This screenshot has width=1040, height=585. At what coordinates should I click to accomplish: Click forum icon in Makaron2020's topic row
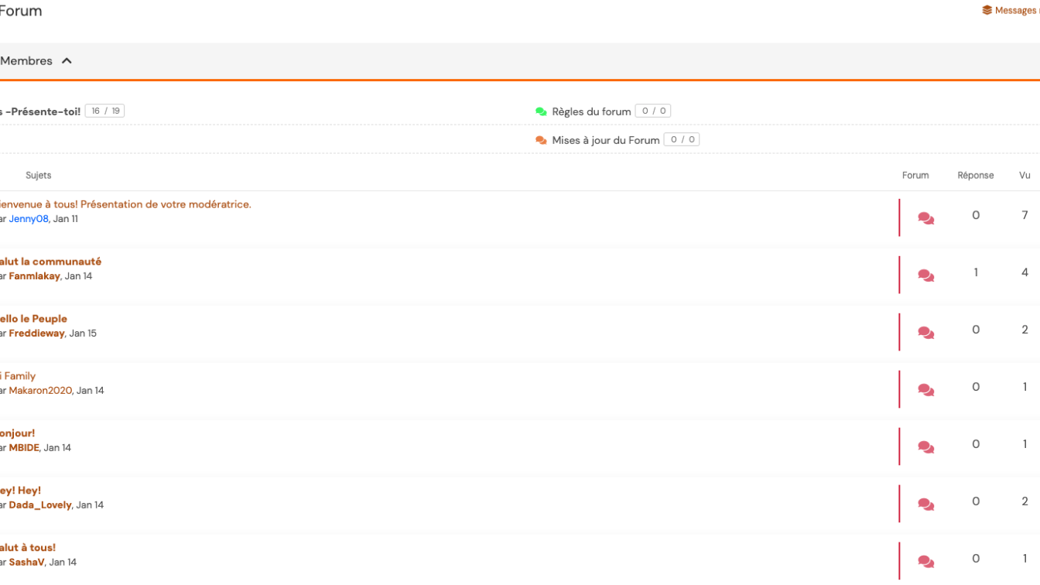click(925, 390)
